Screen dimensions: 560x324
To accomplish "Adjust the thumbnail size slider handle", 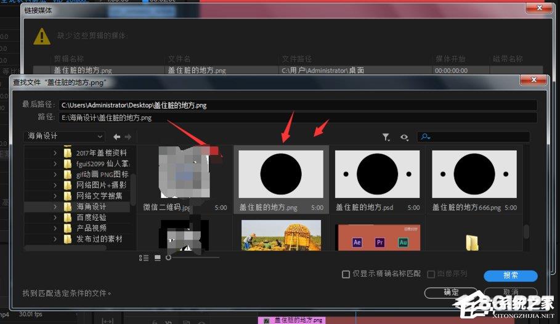I will (168, 258).
